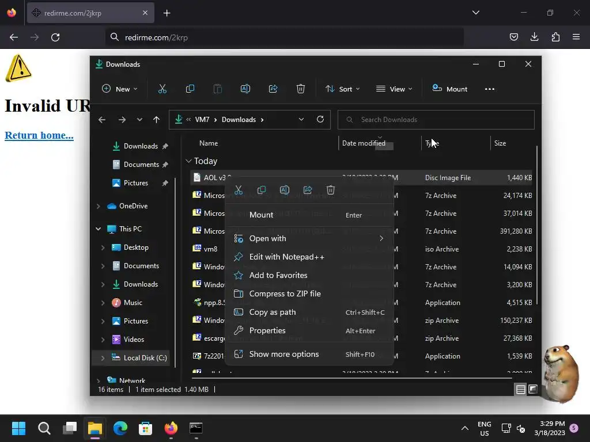
Task: Open recent locations chevron
Action: tap(139, 120)
